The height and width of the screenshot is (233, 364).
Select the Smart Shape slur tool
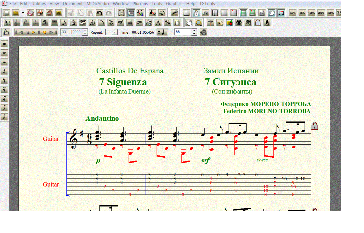(x=102, y=23)
